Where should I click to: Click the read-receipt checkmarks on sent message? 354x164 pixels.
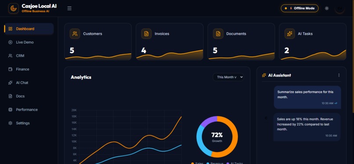[x=336, y=103]
